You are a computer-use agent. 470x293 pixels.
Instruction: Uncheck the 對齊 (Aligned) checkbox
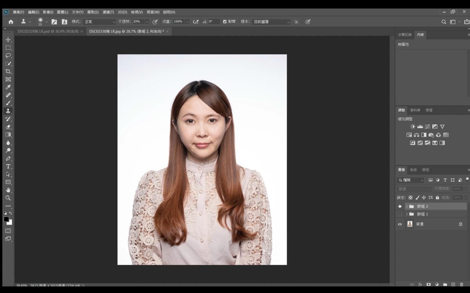pyautogui.click(x=225, y=22)
